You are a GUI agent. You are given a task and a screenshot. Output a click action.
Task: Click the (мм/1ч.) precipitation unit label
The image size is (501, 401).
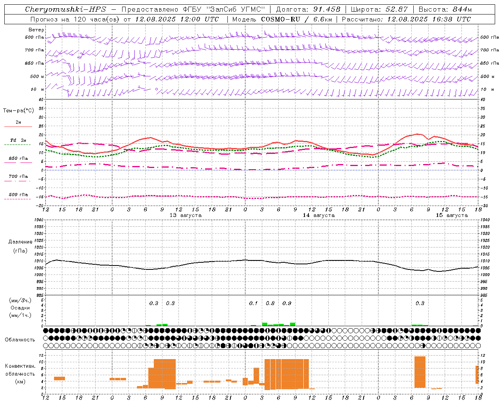click(20, 315)
